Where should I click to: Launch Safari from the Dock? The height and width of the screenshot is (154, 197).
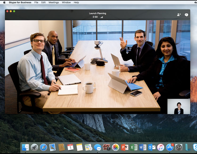point(43,147)
